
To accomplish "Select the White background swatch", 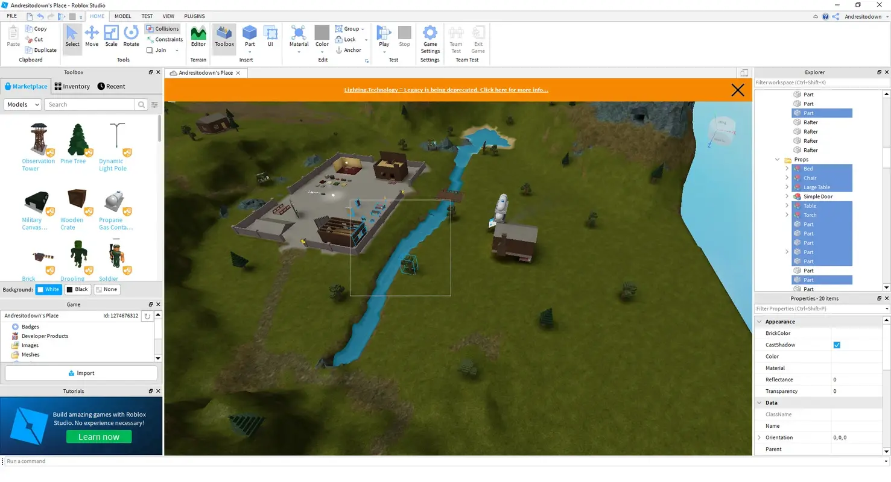I will (48, 289).
